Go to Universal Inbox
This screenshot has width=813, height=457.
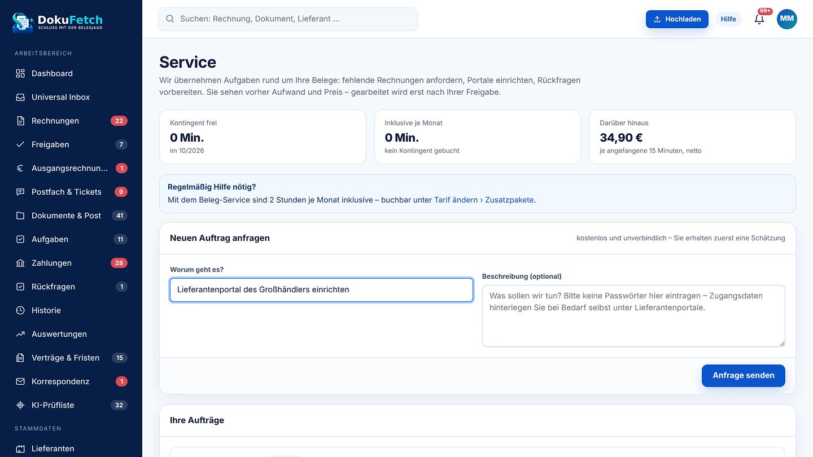(x=71, y=97)
